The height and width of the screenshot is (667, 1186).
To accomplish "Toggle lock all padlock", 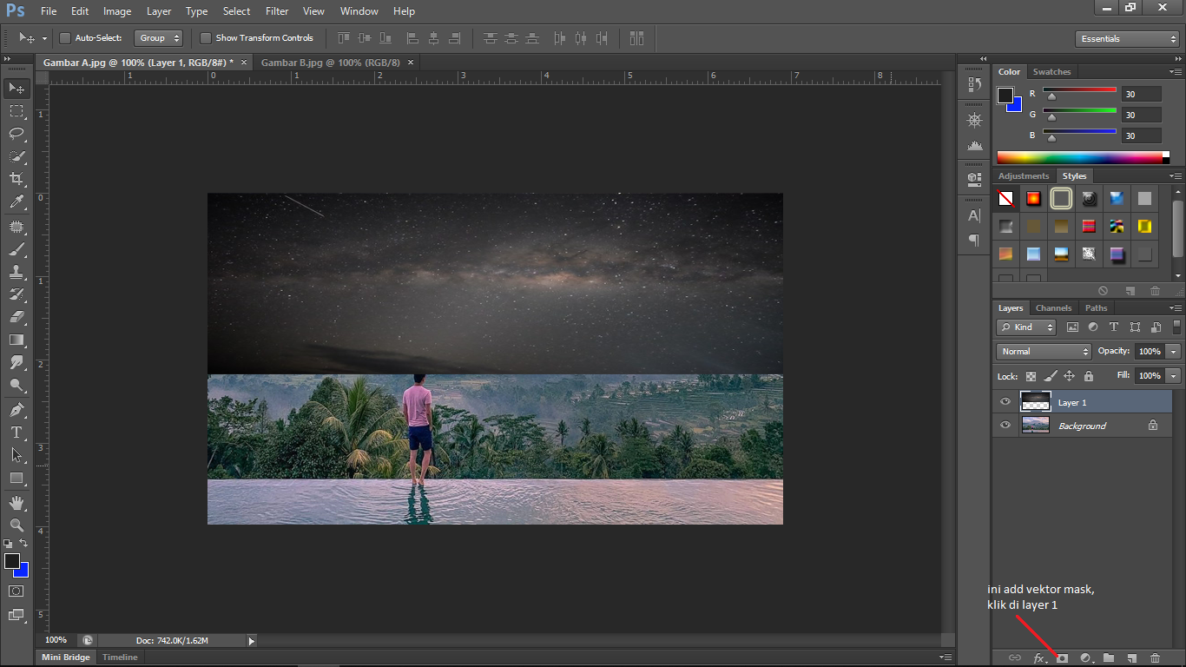I will click(1089, 377).
